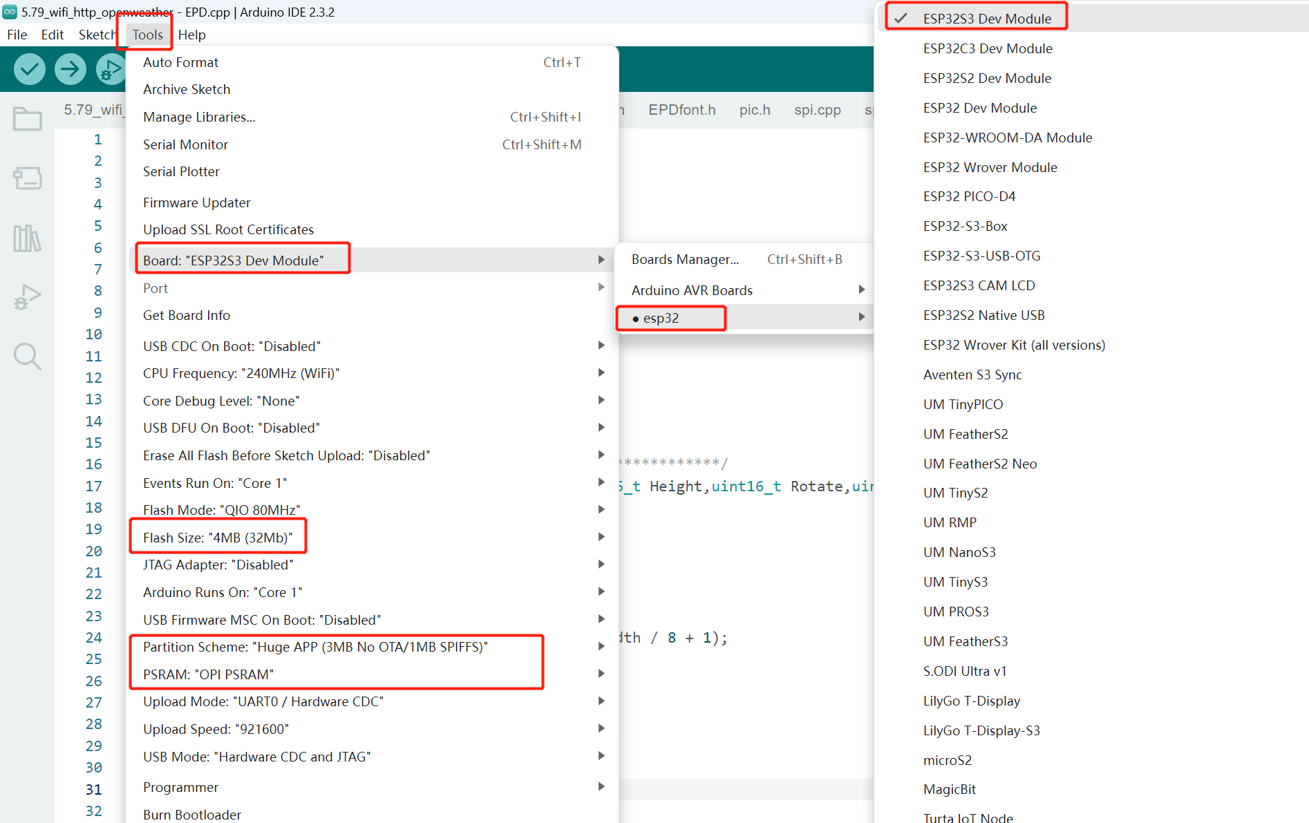Choose ESP32S2 Dev Module board
The width and height of the screenshot is (1309, 823).
[1092, 78]
